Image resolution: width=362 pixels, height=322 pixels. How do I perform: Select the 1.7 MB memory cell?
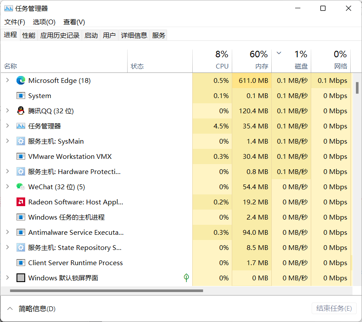click(252, 263)
